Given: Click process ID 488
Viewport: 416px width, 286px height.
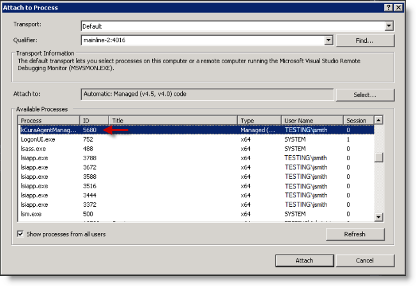Looking at the screenshot, I should [88, 149].
